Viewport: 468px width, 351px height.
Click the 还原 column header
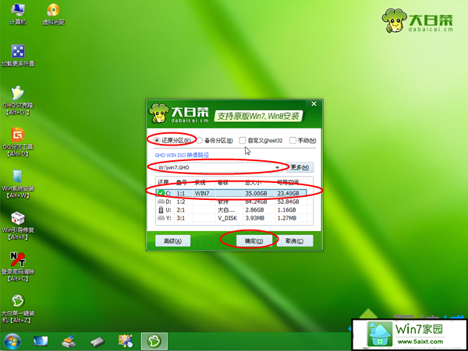(164, 182)
